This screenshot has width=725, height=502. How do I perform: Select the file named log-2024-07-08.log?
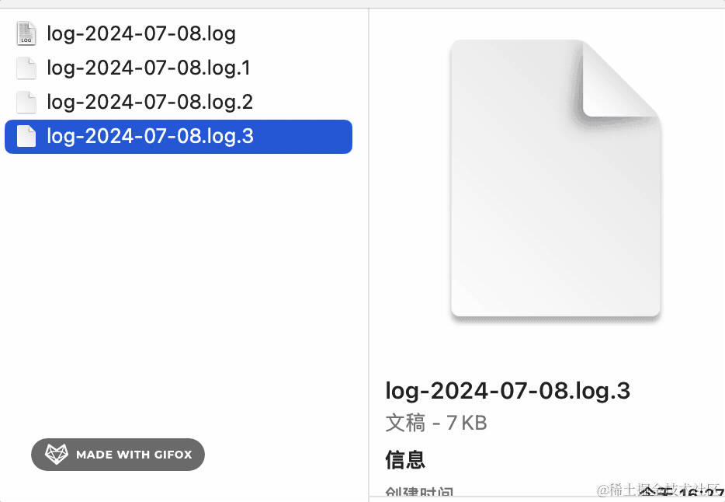141,34
